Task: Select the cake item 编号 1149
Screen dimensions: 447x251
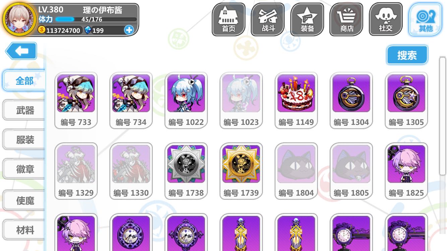Action: pos(296,100)
